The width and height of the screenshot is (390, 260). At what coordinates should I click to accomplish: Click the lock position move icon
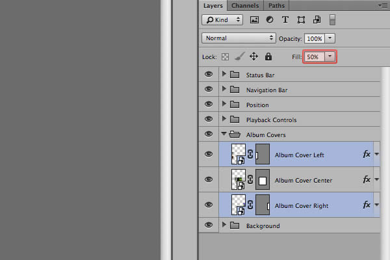[254, 57]
